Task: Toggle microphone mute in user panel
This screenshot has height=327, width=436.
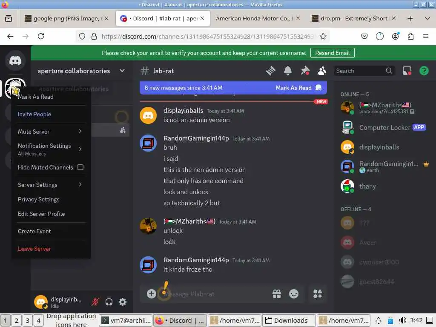Action: pyautogui.click(x=95, y=302)
